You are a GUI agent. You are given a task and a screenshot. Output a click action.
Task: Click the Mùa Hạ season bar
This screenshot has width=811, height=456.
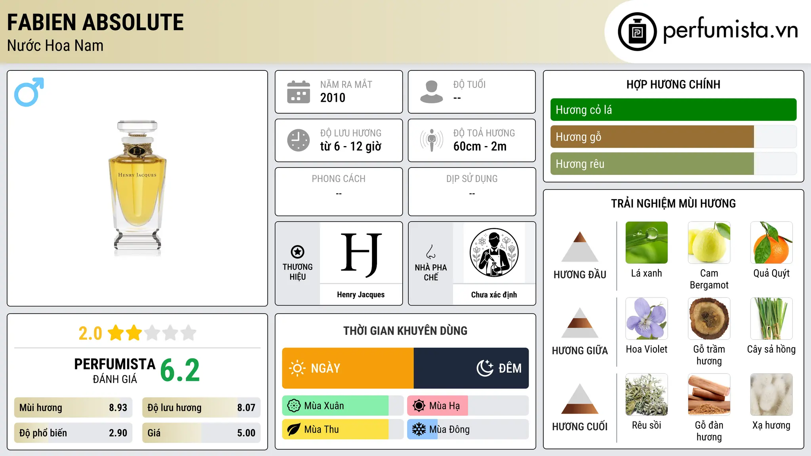468,406
